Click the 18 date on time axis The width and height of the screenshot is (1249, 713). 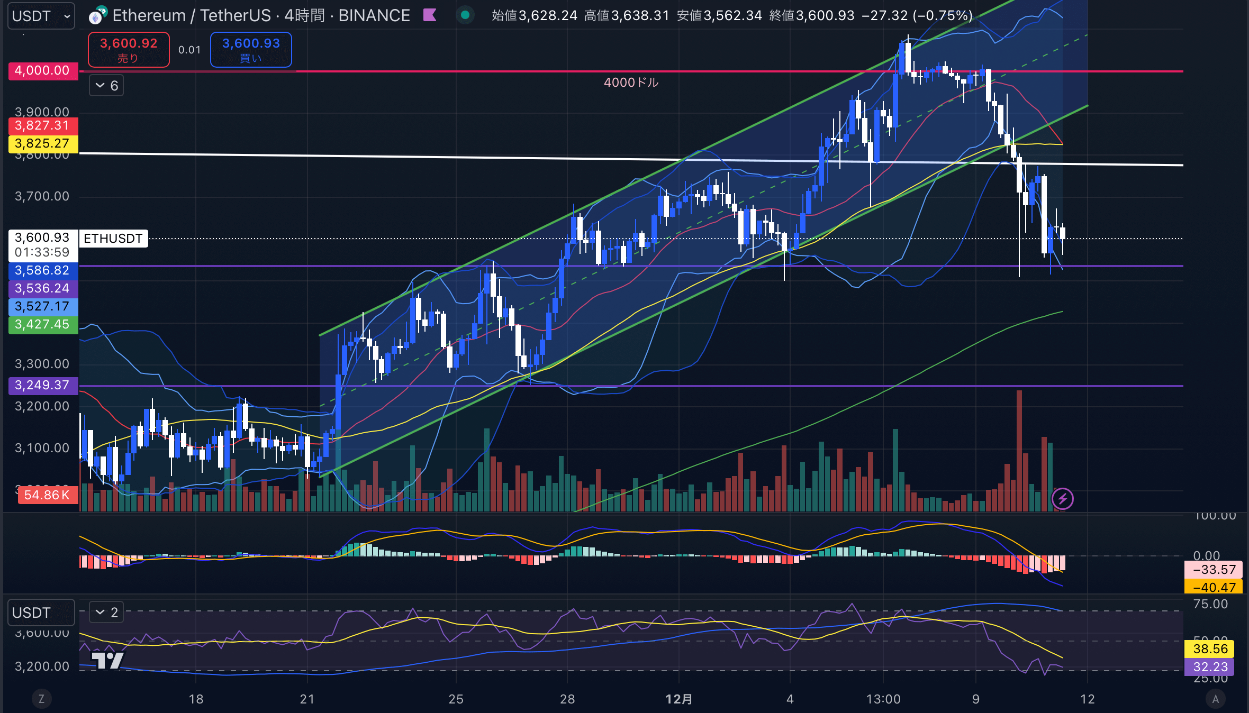point(196,699)
